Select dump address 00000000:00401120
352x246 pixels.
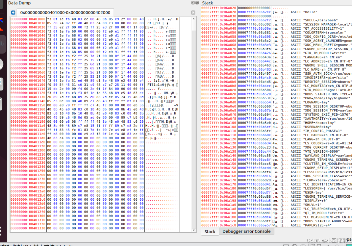(x=28, y=93)
